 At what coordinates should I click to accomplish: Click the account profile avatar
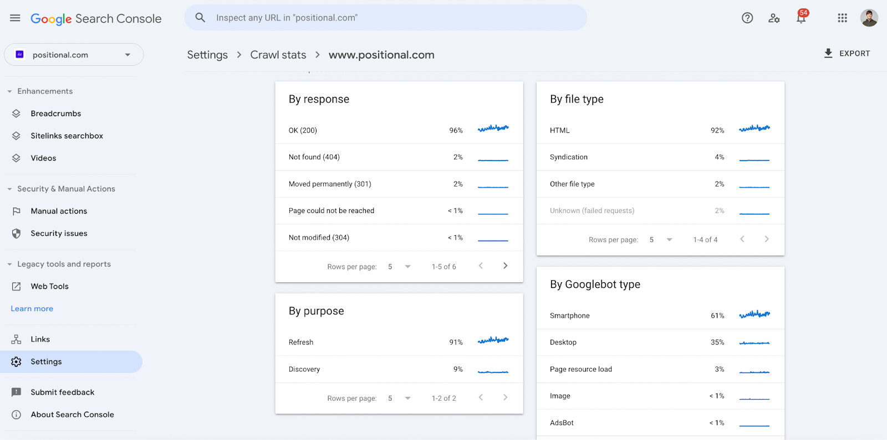coord(869,18)
